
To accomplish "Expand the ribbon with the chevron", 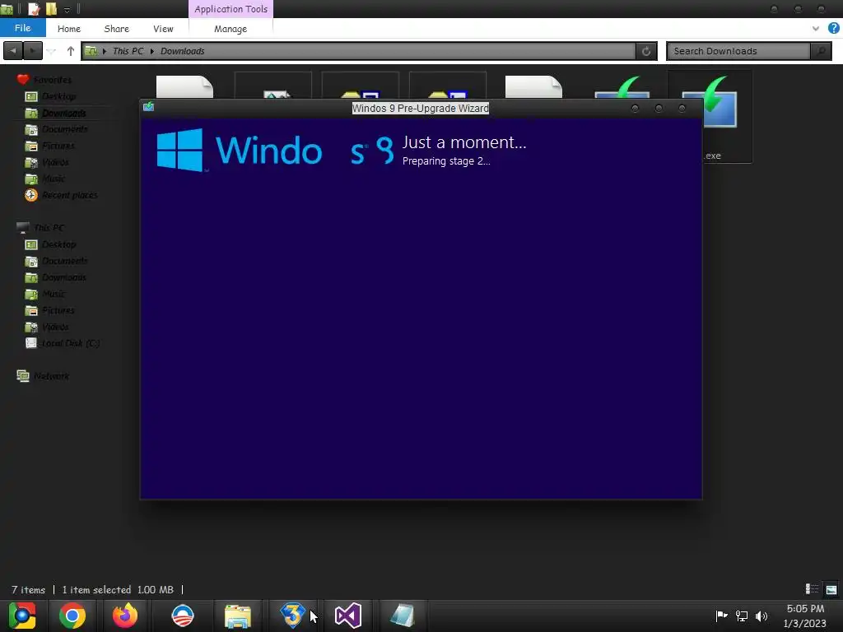I will [x=816, y=29].
